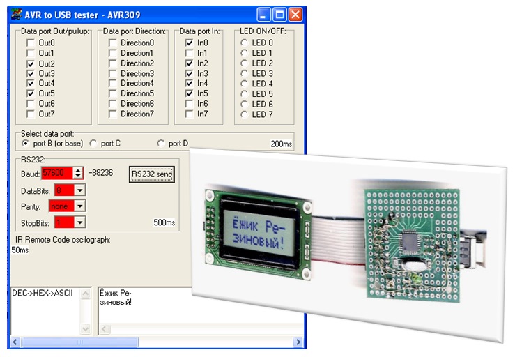This screenshot has height=357, width=515.
Task: Select the LED 2 radio button
Action: 244,63
